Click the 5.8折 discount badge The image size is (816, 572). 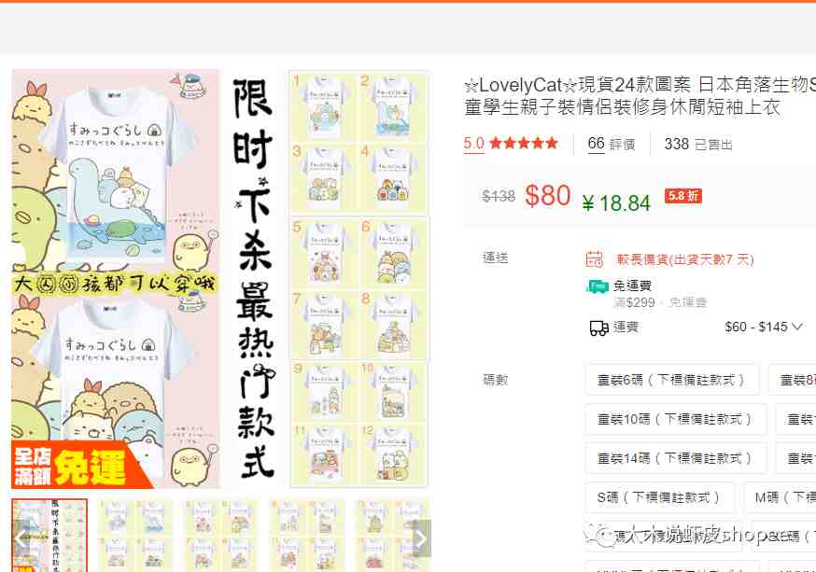682,196
